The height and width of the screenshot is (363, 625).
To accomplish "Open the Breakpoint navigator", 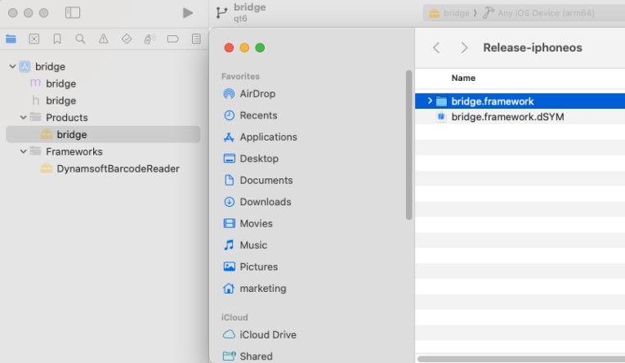I will (172, 38).
